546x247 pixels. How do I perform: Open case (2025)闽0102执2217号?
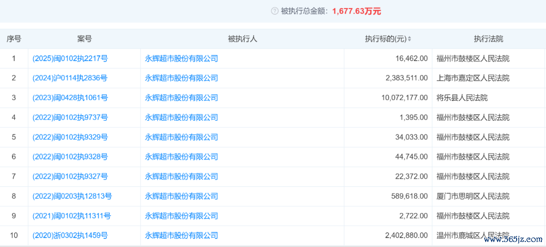click(x=70, y=59)
